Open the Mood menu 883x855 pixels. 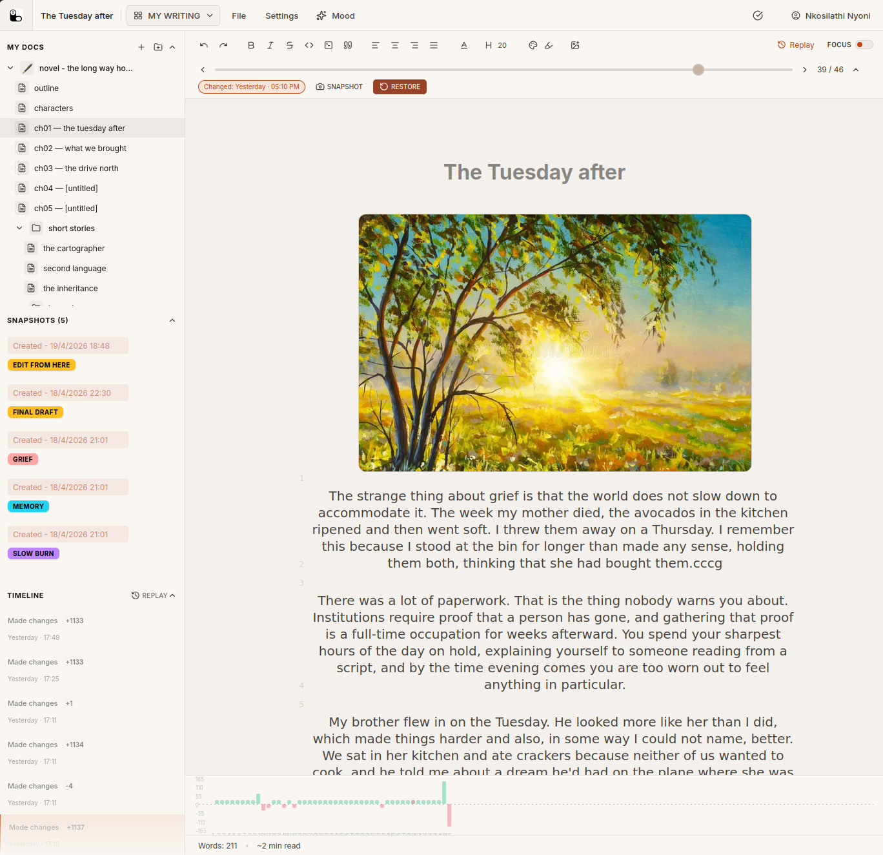coord(336,15)
